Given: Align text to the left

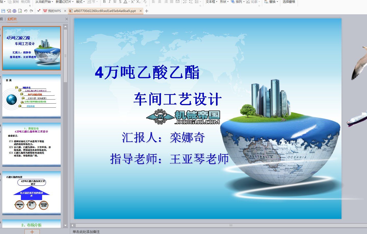Looking at the screenshot, I should [154, 2].
